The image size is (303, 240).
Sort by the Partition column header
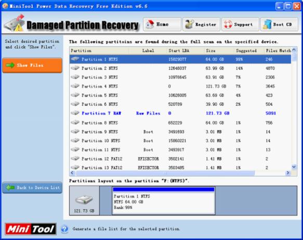pos(99,50)
